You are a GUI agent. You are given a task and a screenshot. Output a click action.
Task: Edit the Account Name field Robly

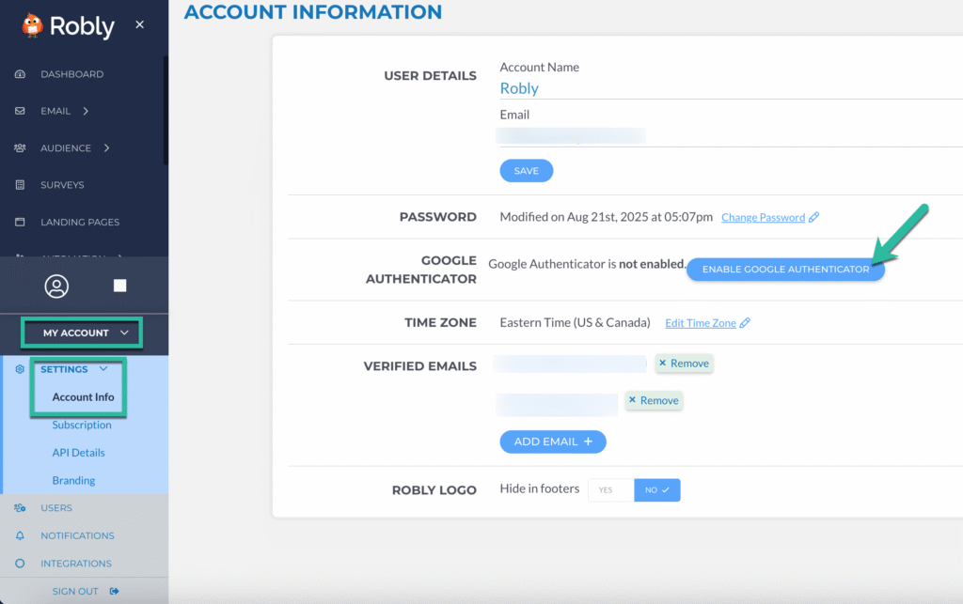(731, 89)
